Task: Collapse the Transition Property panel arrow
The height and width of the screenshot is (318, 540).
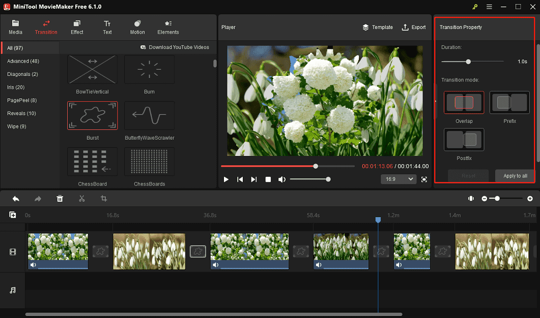Action: [436, 101]
